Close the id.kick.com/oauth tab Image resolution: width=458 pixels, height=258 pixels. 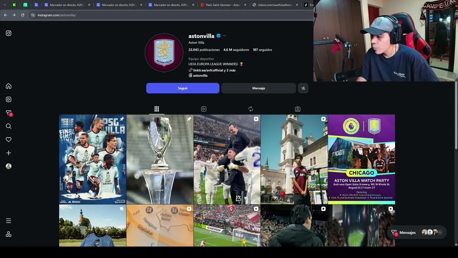click(297, 5)
